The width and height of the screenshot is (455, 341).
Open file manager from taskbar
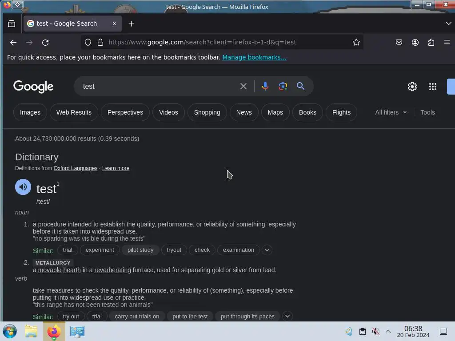pyautogui.click(x=31, y=331)
